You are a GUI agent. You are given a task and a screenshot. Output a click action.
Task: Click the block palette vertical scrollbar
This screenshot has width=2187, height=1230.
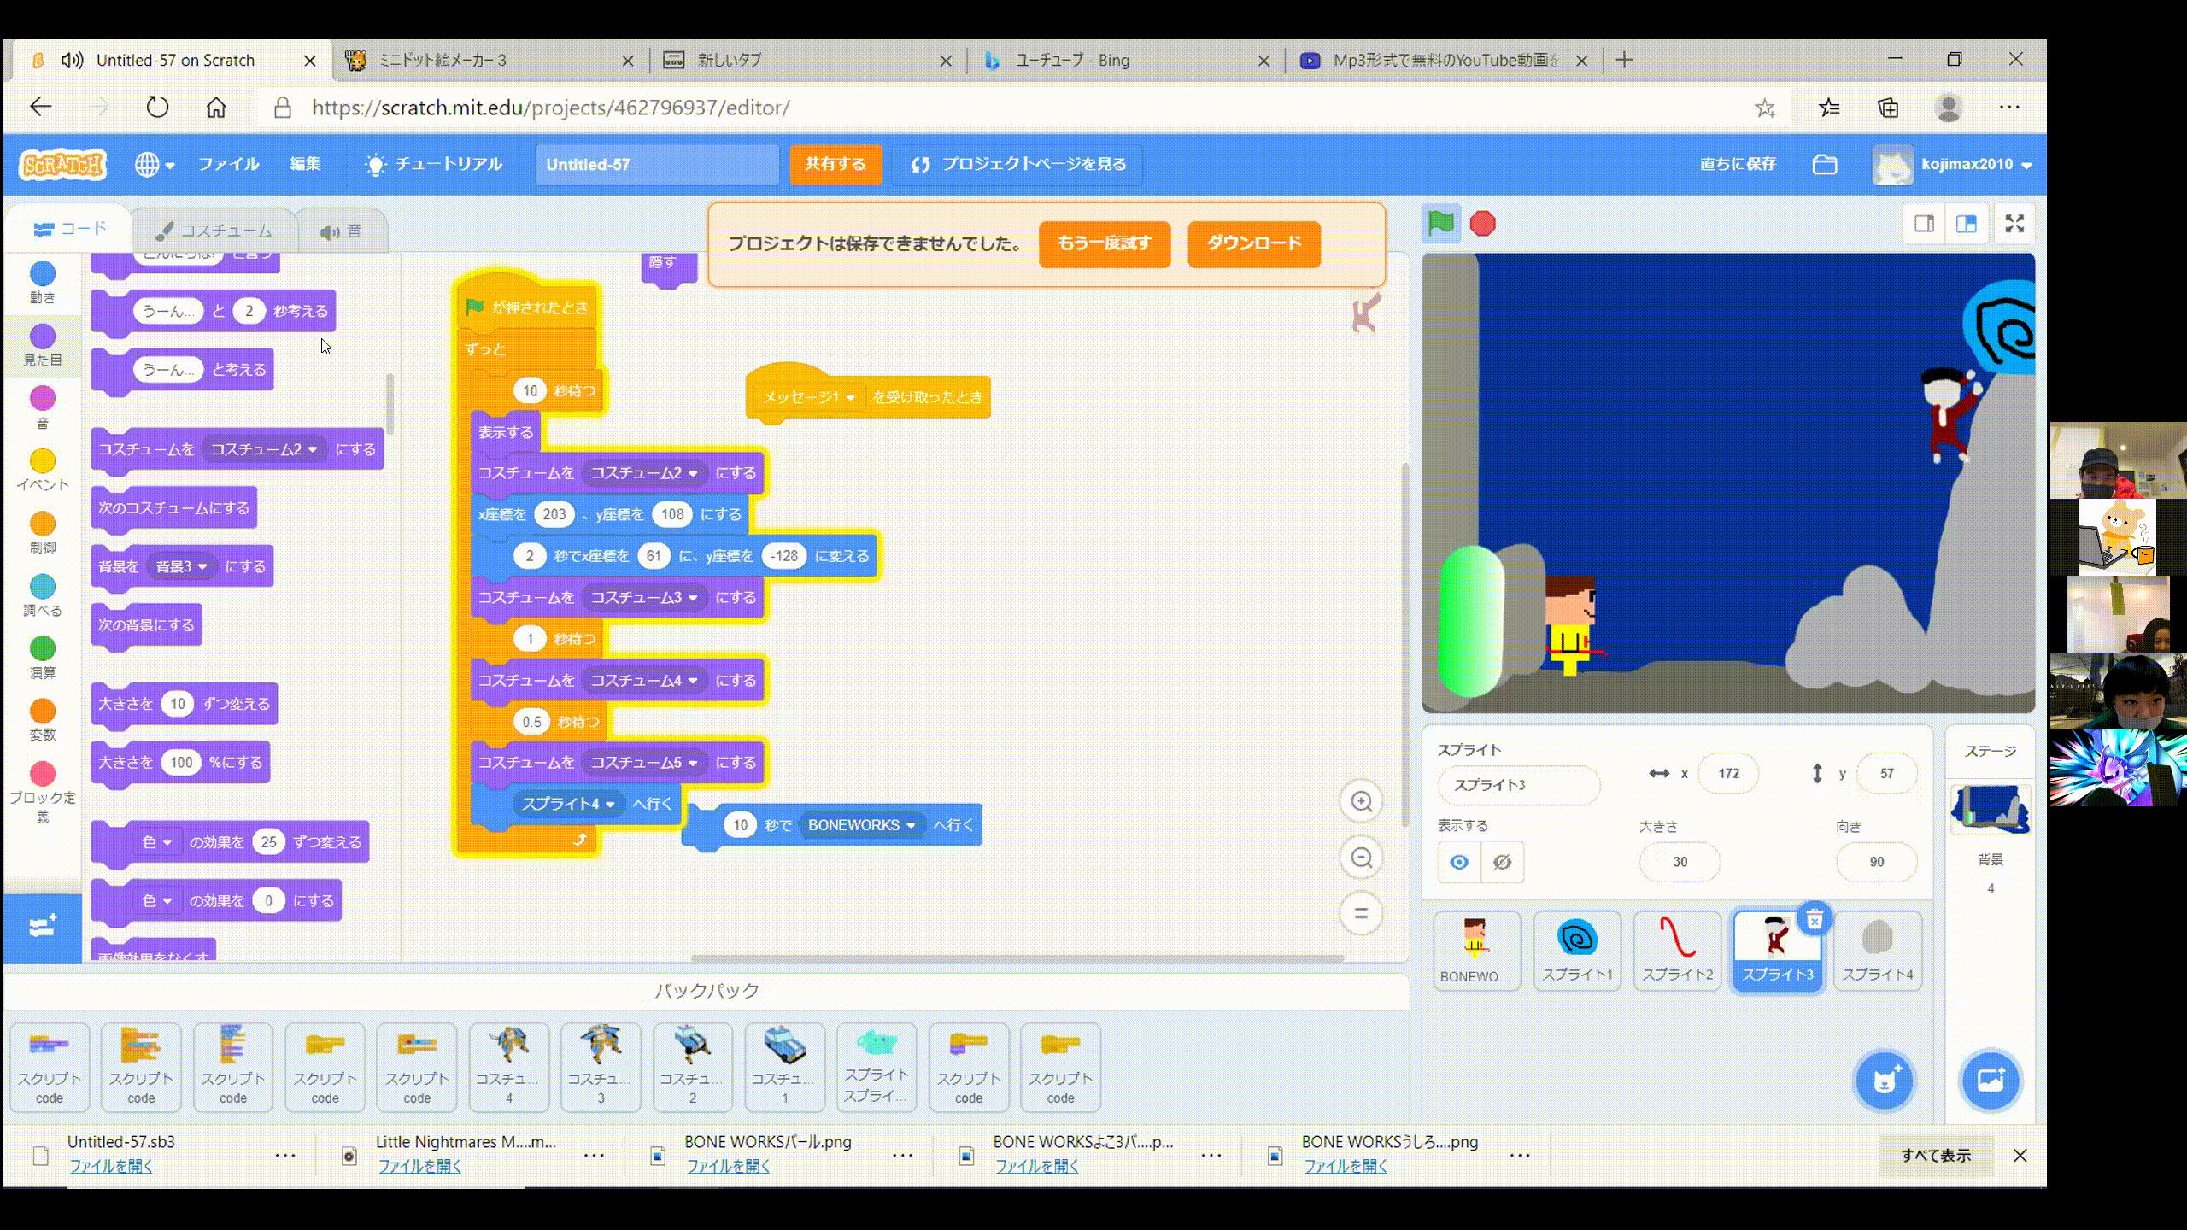point(390,403)
